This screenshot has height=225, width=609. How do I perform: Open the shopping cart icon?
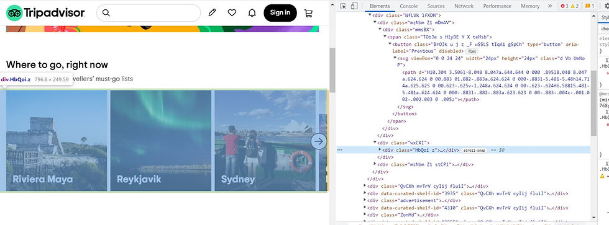[x=308, y=13]
